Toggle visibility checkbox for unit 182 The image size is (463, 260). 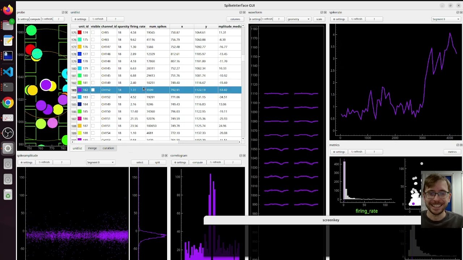tap(93, 90)
